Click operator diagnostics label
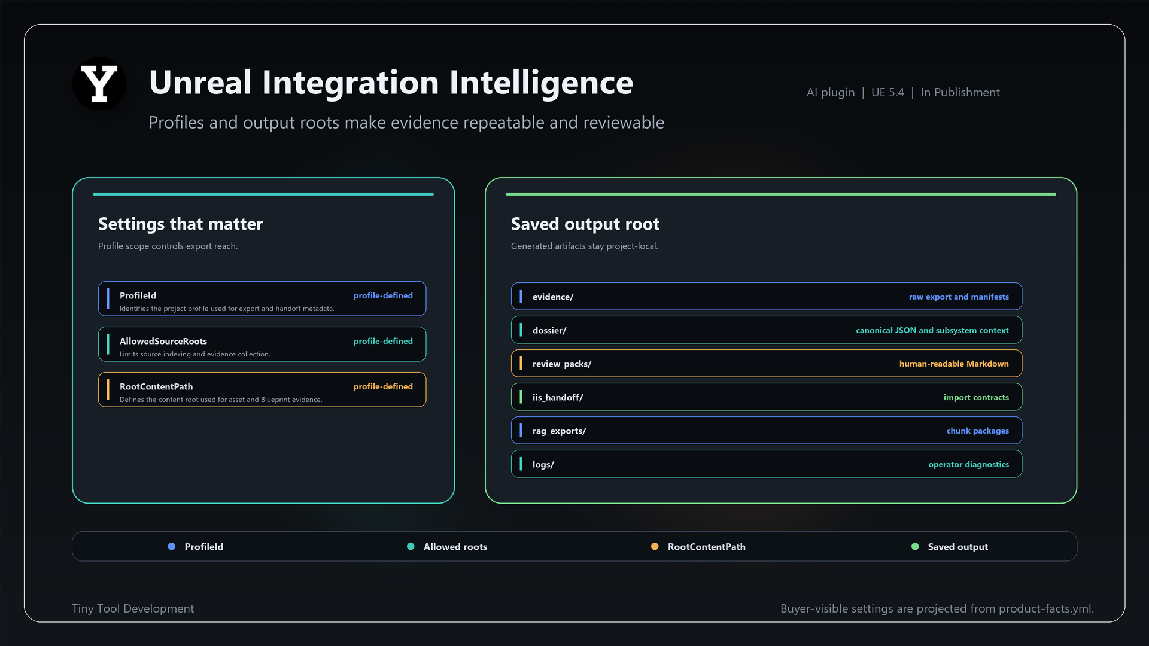The width and height of the screenshot is (1149, 646). [968, 464]
